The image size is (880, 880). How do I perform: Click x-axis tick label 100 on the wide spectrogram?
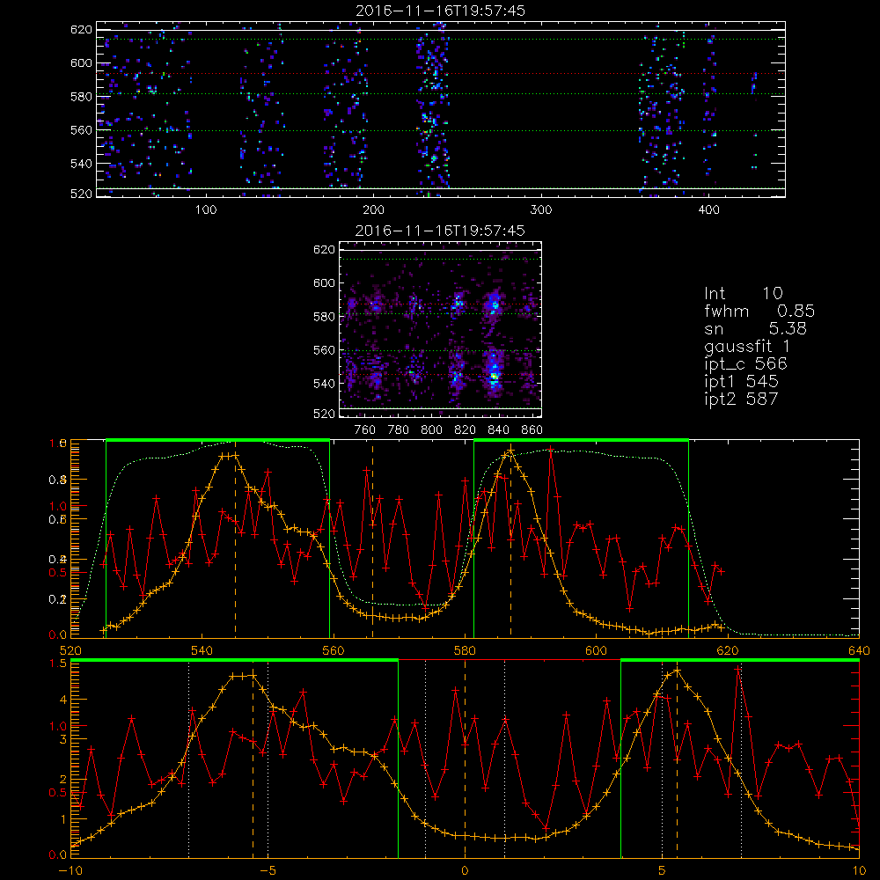(206, 210)
